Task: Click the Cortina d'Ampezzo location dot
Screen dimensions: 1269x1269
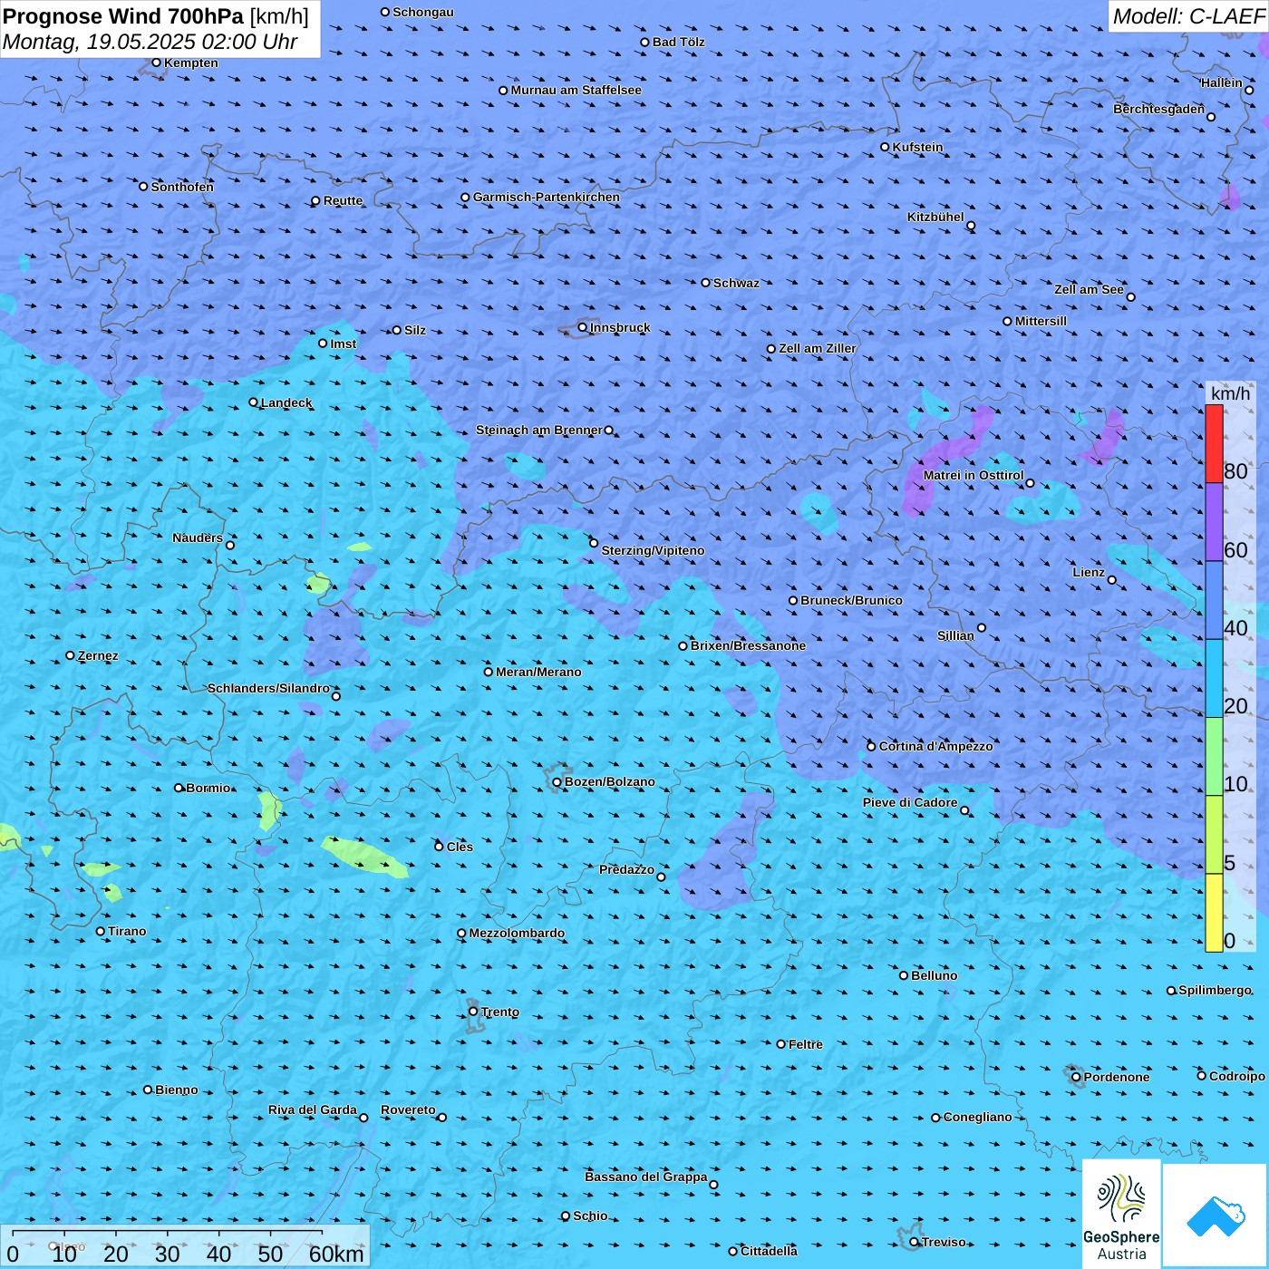Action: [x=871, y=746]
